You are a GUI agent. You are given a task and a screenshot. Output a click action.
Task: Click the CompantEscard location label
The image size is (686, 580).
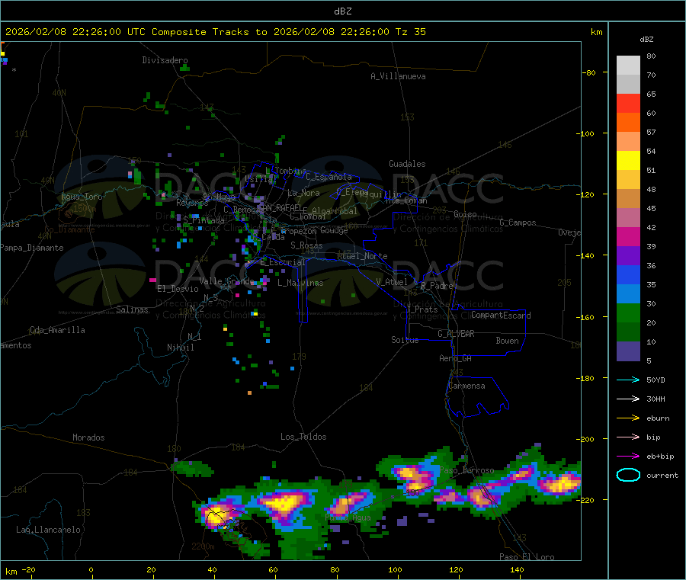tap(501, 316)
